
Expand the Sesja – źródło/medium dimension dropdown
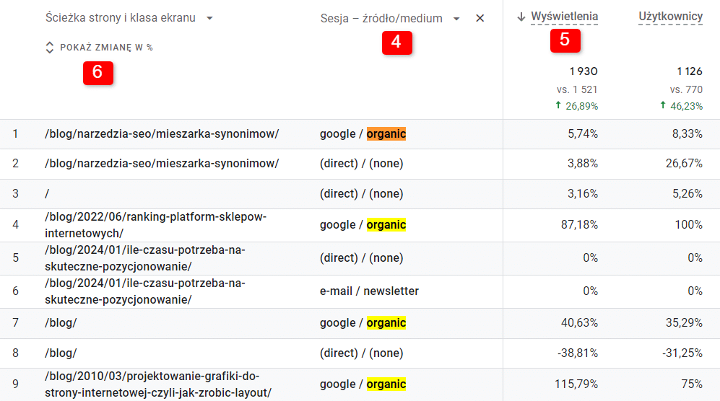[x=456, y=19]
